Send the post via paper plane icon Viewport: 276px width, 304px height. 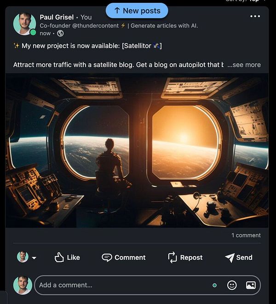coord(239,257)
